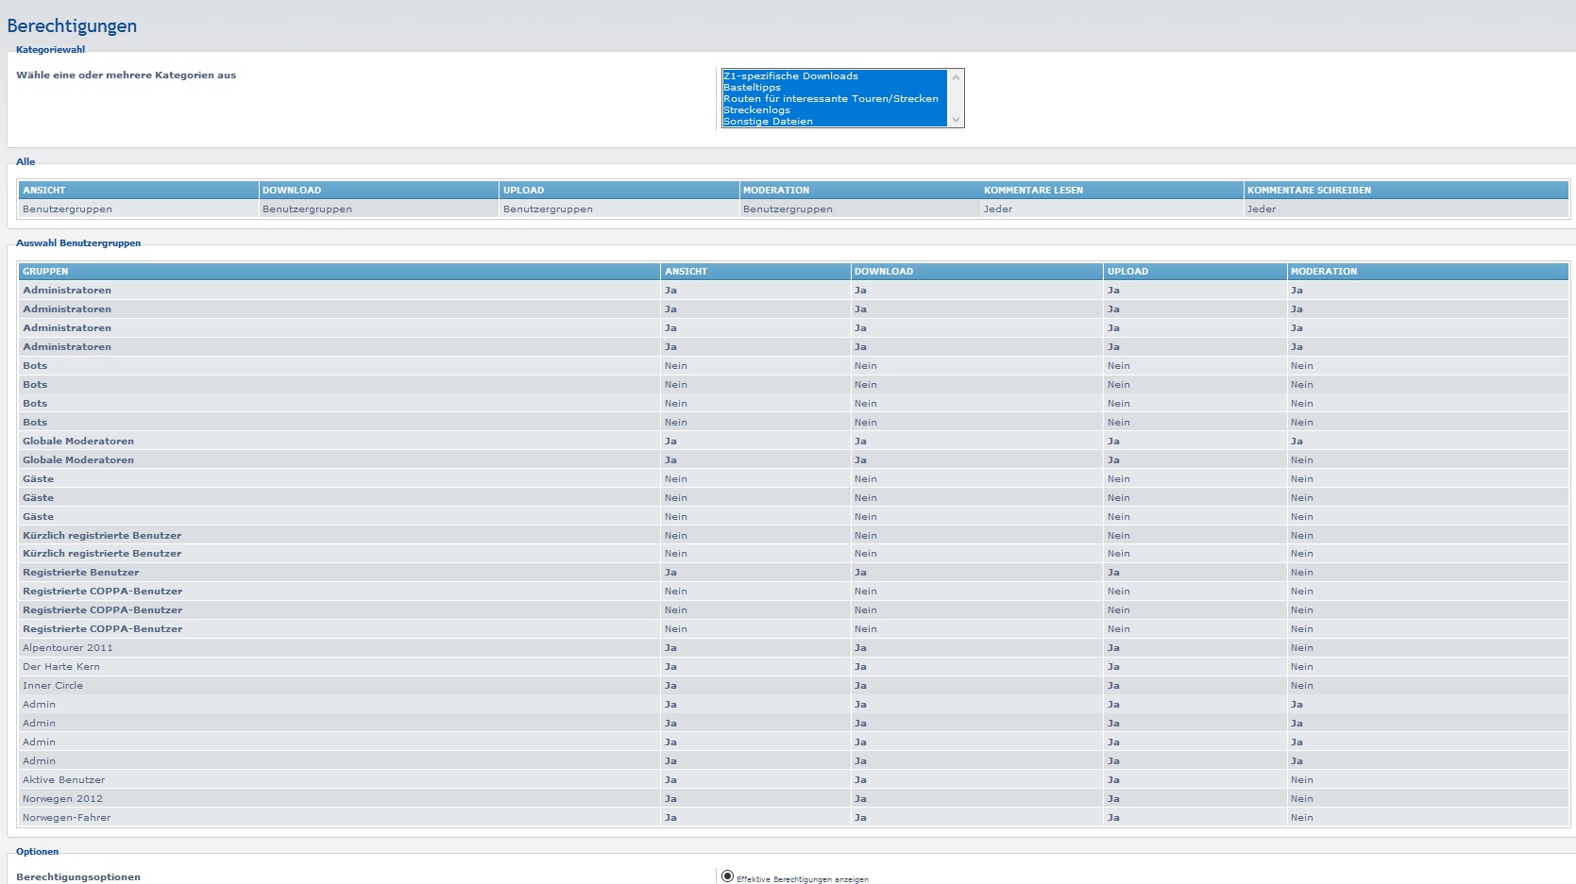
Task: Click 'Jeder' under Kommentare Schreiben
Action: pos(1261,209)
